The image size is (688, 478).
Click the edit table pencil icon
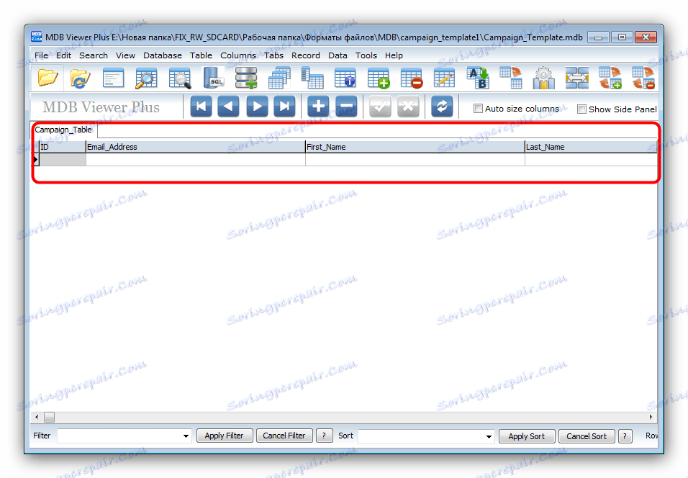click(x=445, y=78)
